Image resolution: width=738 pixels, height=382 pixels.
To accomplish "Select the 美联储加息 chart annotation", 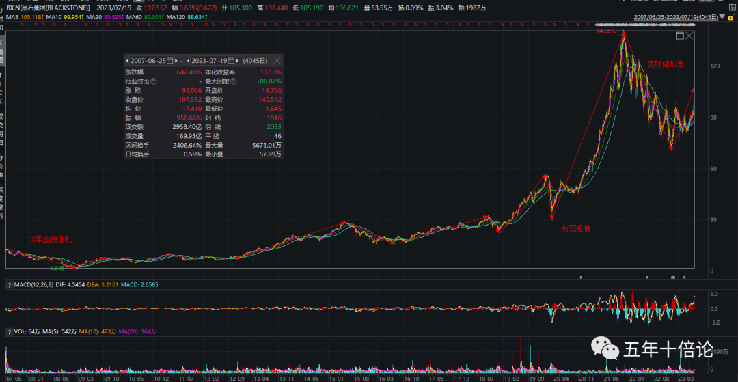I will (665, 64).
